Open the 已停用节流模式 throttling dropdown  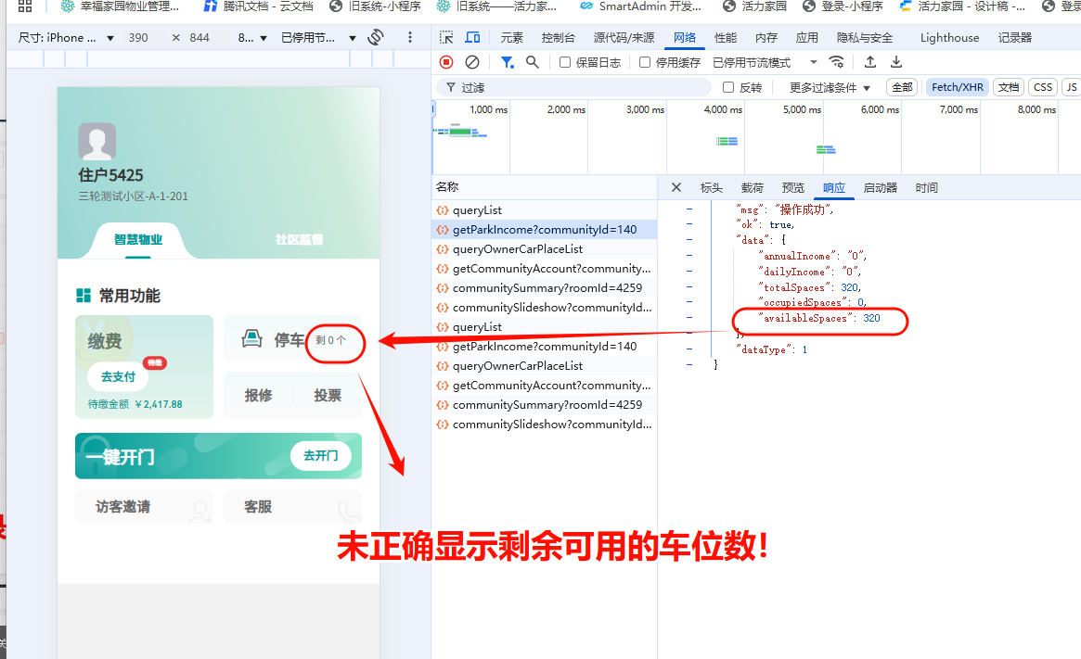(765, 63)
